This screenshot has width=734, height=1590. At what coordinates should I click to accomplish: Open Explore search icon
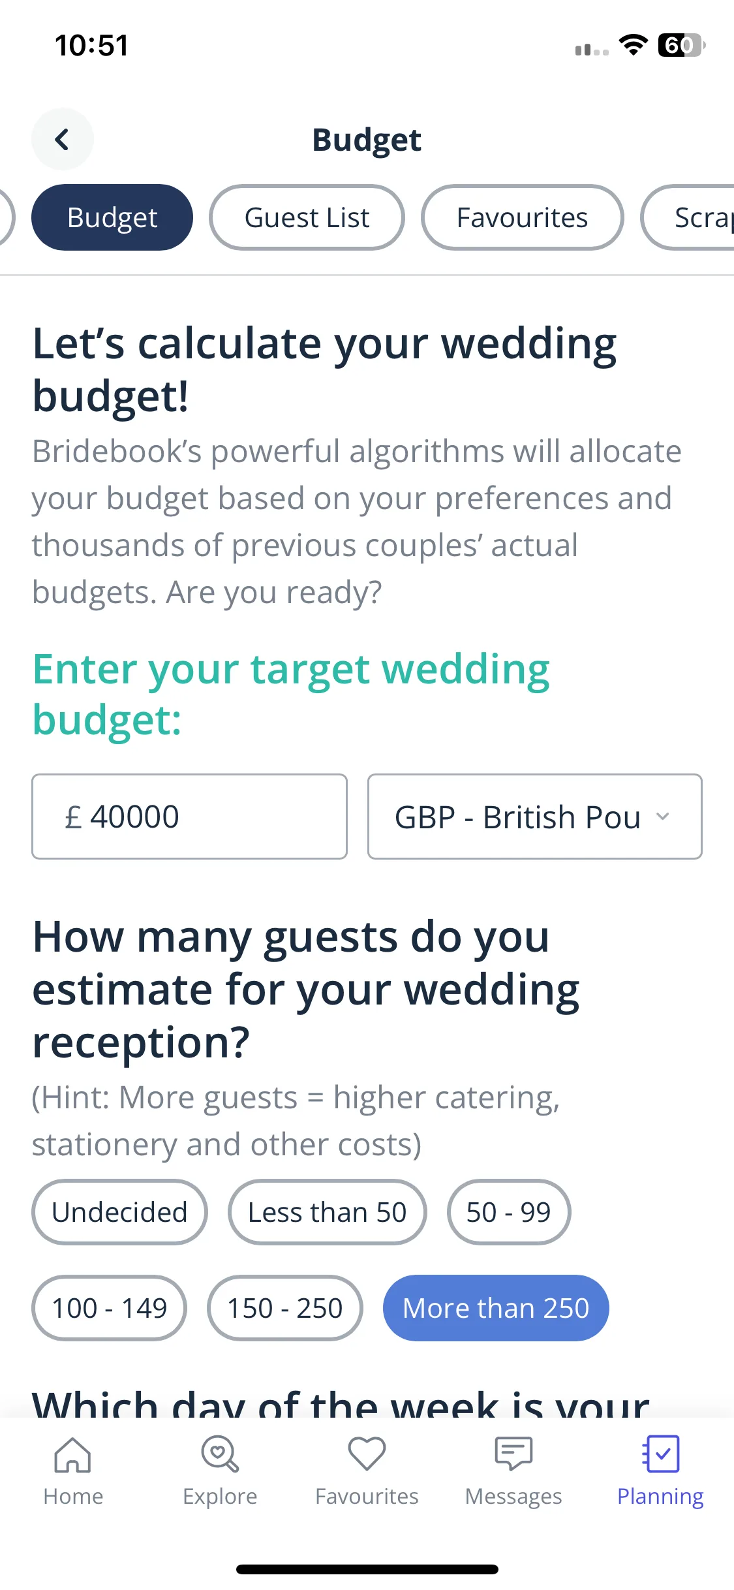[220, 1454]
